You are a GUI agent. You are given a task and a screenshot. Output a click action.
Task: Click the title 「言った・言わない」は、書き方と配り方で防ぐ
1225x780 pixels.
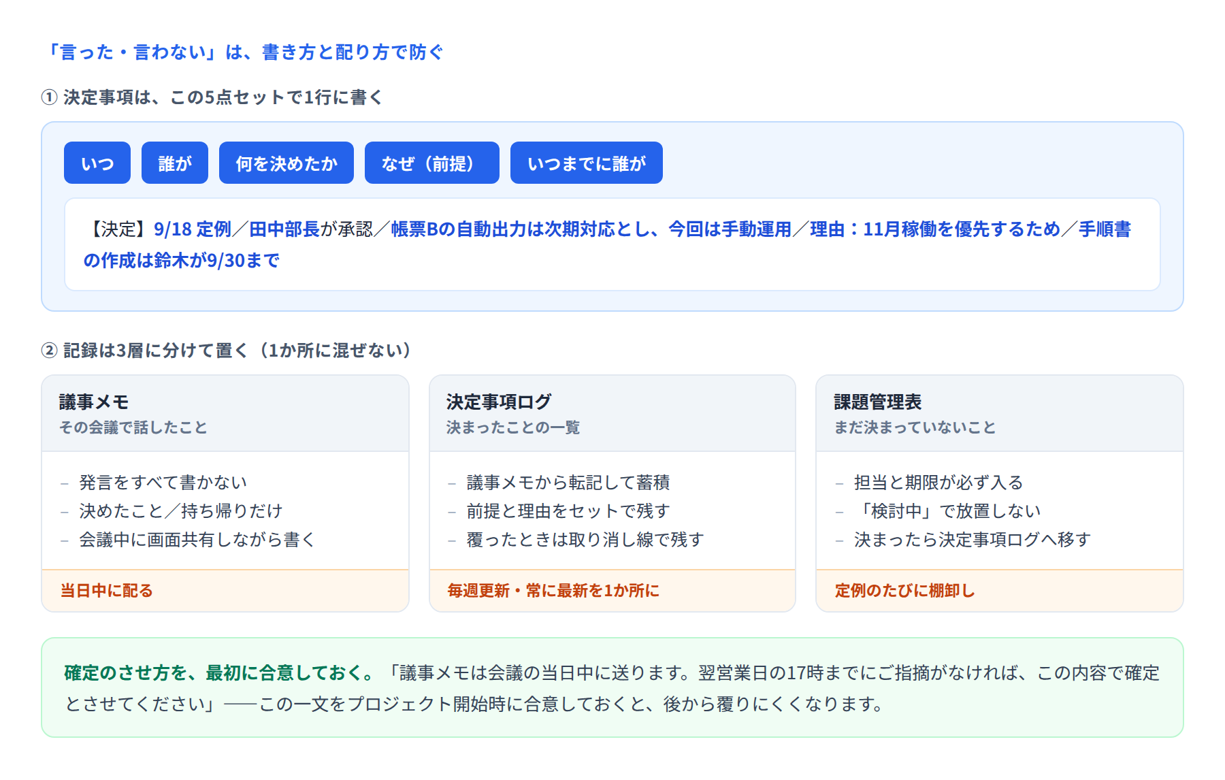(243, 52)
